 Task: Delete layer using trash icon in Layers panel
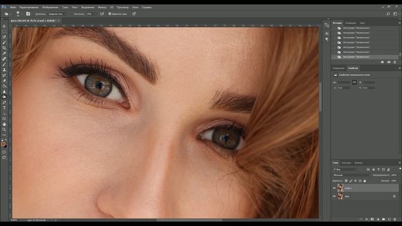pyautogui.click(x=395, y=219)
